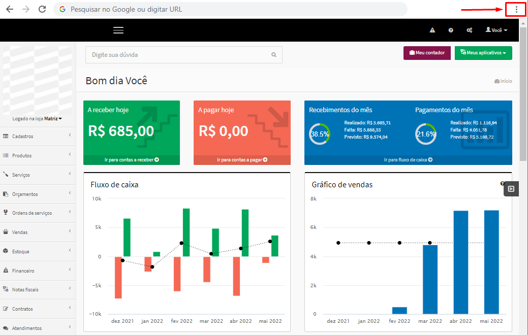Click the question mark on Gráfico de vendas
528x335 pixels.
(x=503, y=183)
